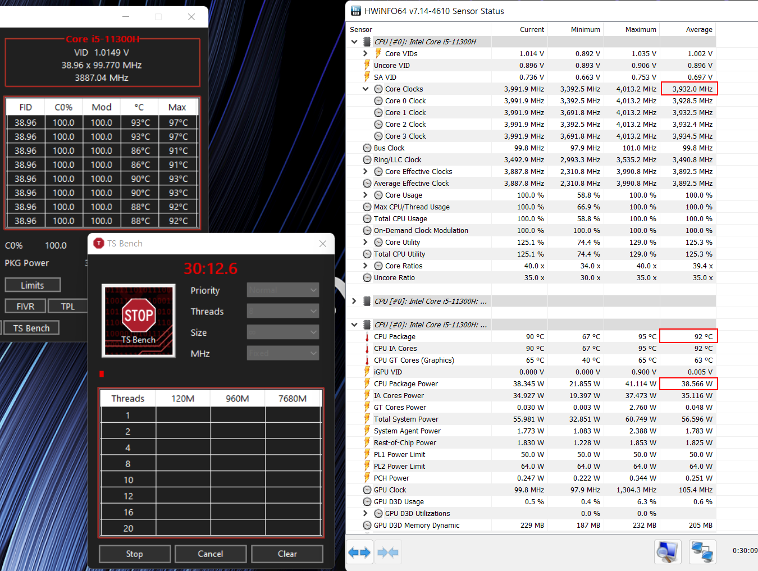Image resolution: width=758 pixels, height=571 pixels.
Task: Expand the Core Usage row
Action: (x=366, y=195)
